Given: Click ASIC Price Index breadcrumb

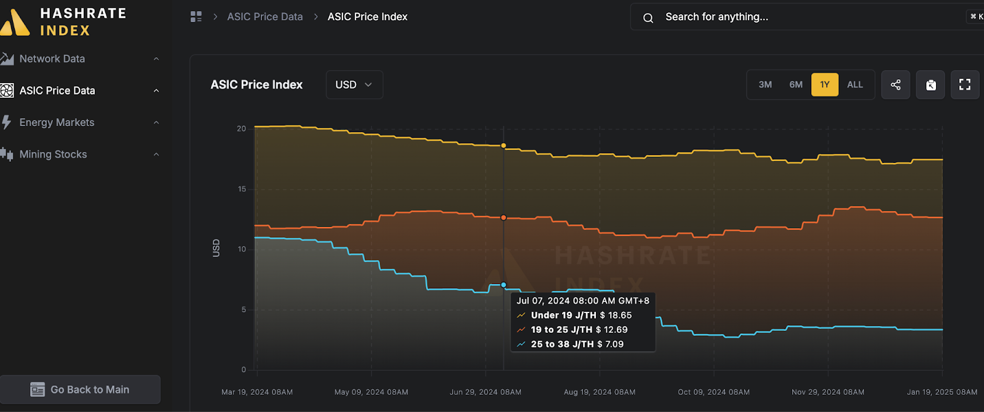Looking at the screenshot, I should [367, 17].
